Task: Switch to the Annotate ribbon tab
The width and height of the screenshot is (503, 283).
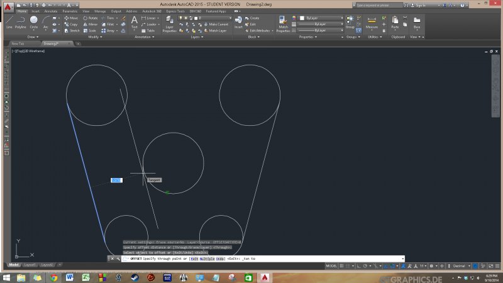Action: pyautogui.click(x=51, y=11)
